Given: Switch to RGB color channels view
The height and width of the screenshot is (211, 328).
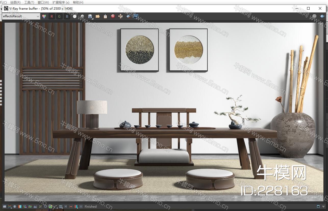Looking at the screenshot, I should (44, 16).
